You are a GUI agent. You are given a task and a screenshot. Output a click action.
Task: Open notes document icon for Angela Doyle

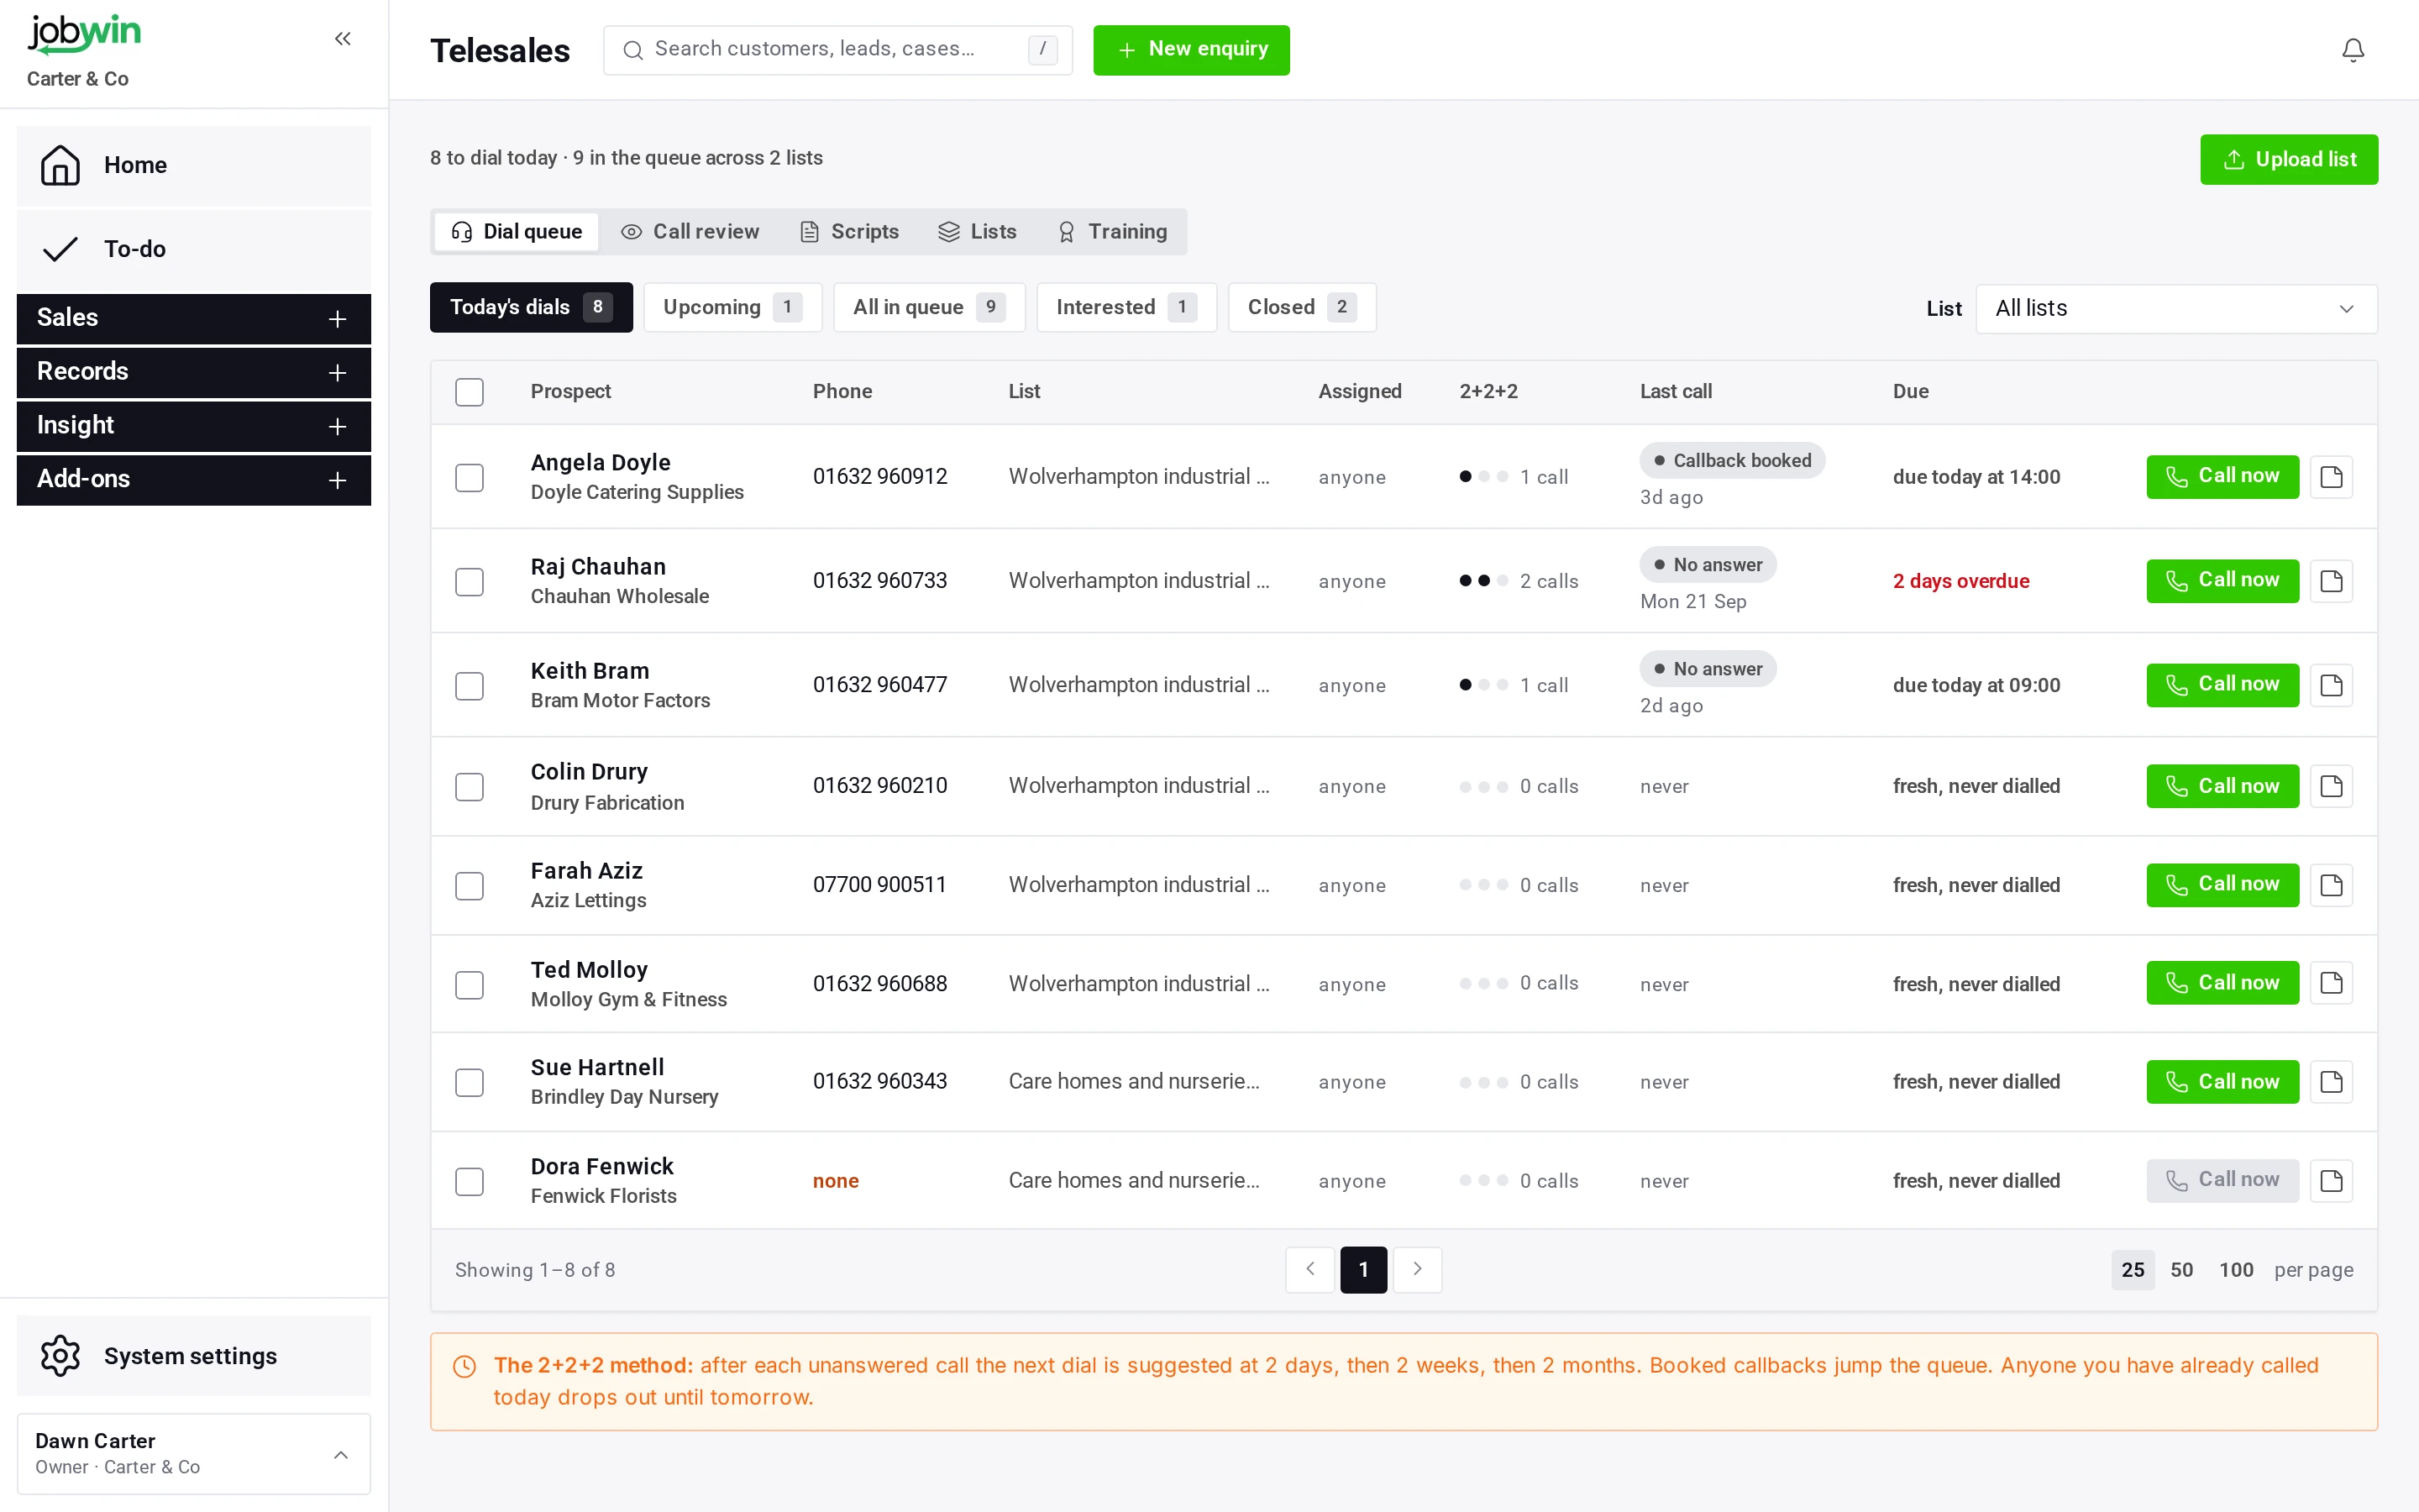point(2331,476)
